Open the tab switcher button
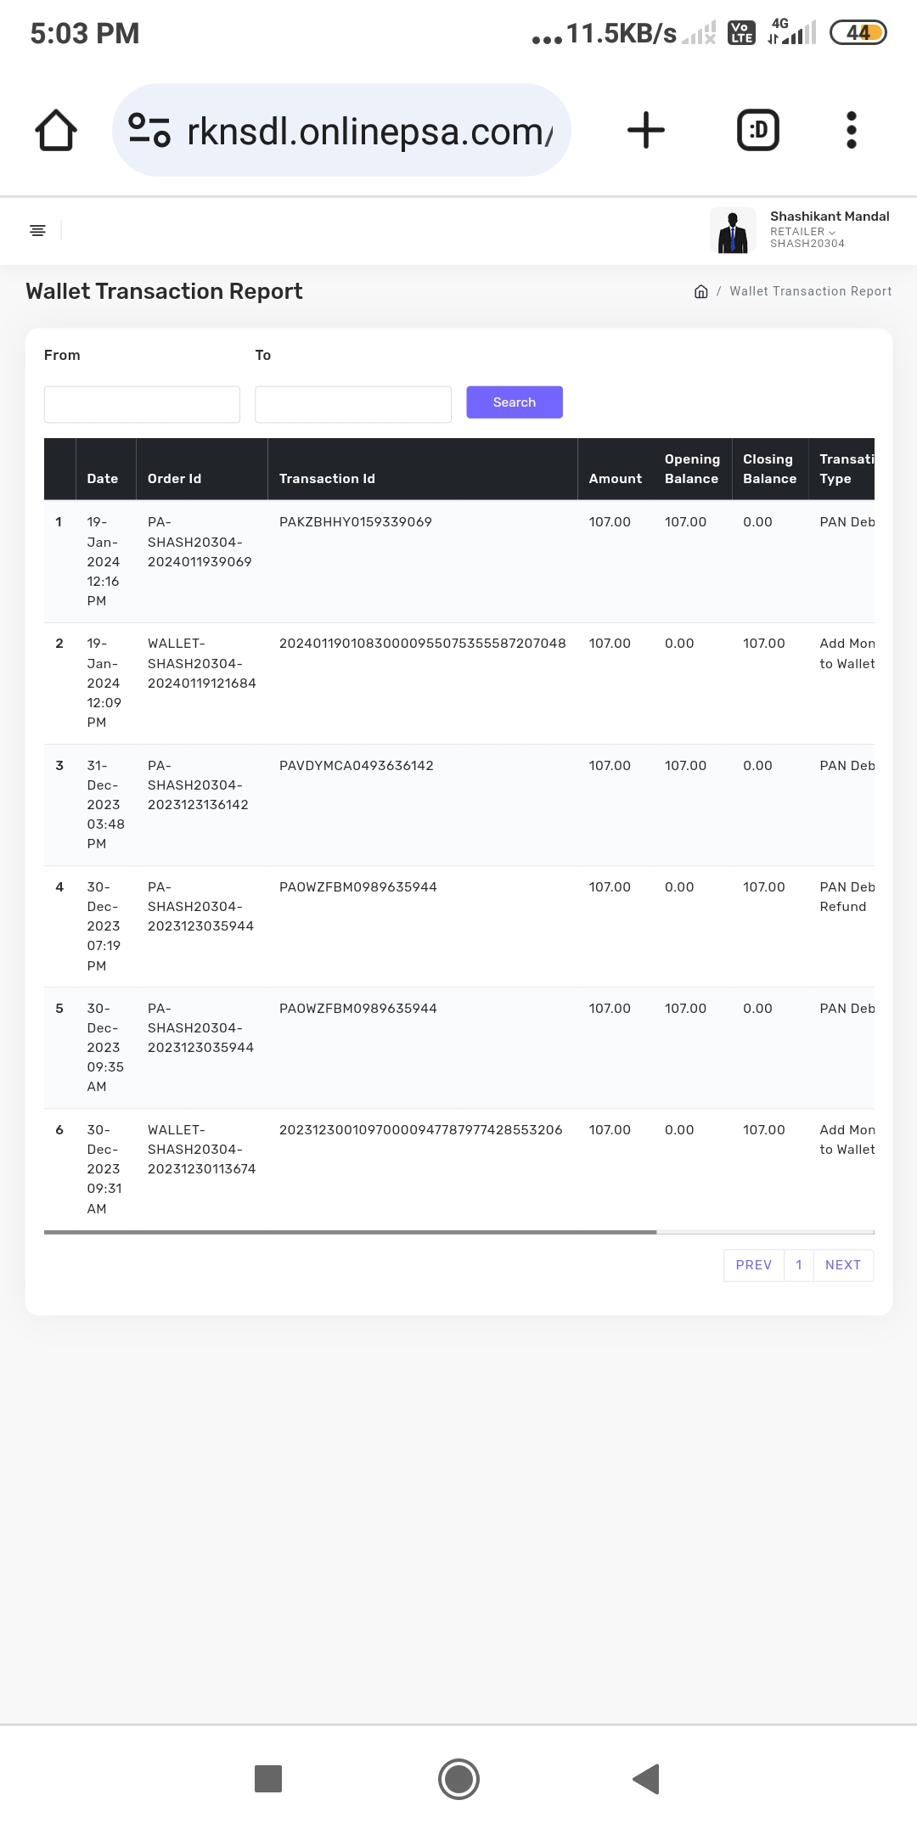This screenshot has width=917, height=1834. click(757, 131)
